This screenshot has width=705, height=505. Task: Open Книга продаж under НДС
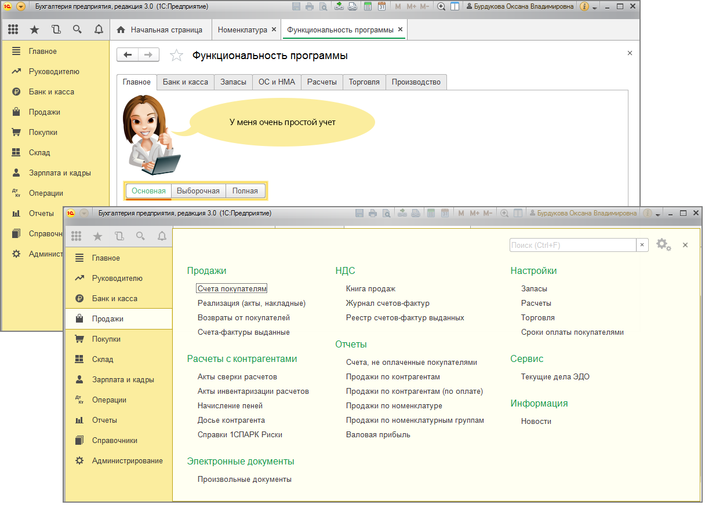(x=370, y=288)
